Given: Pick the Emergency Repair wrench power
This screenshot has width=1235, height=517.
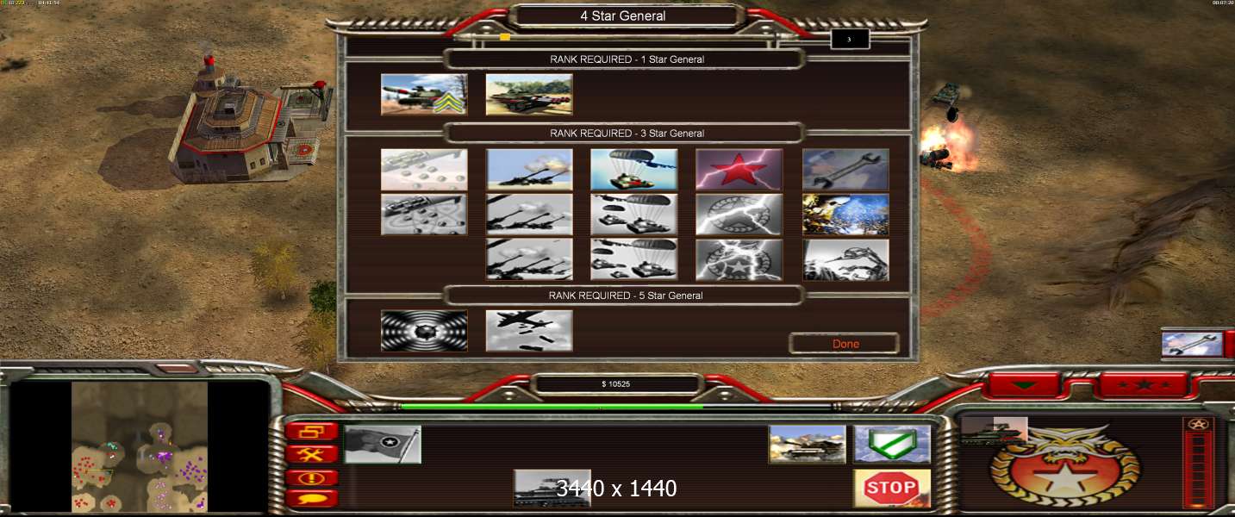Looking at the screenshot, I should [845, 170].
